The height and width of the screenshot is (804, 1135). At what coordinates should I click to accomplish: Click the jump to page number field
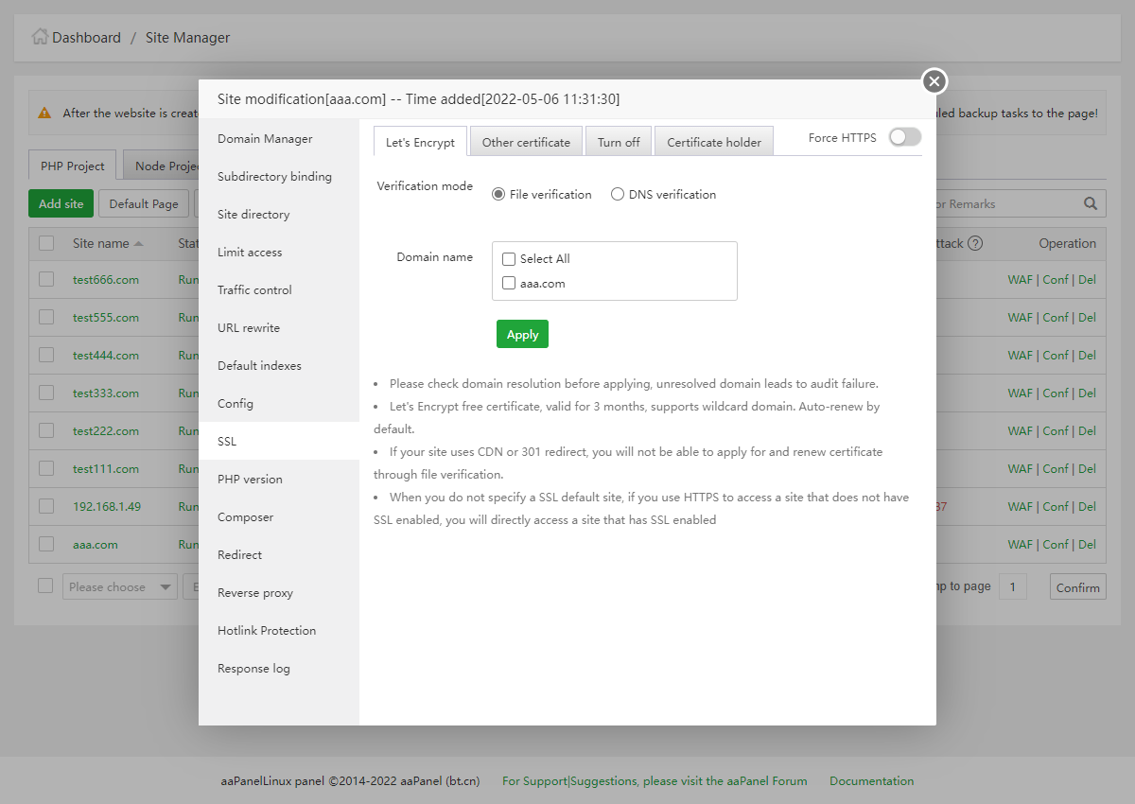click(1012, 586)
